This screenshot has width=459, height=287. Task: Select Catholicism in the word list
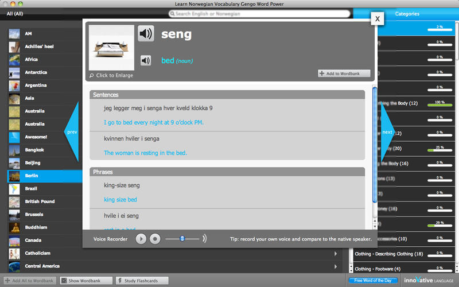tap(175, 253)
